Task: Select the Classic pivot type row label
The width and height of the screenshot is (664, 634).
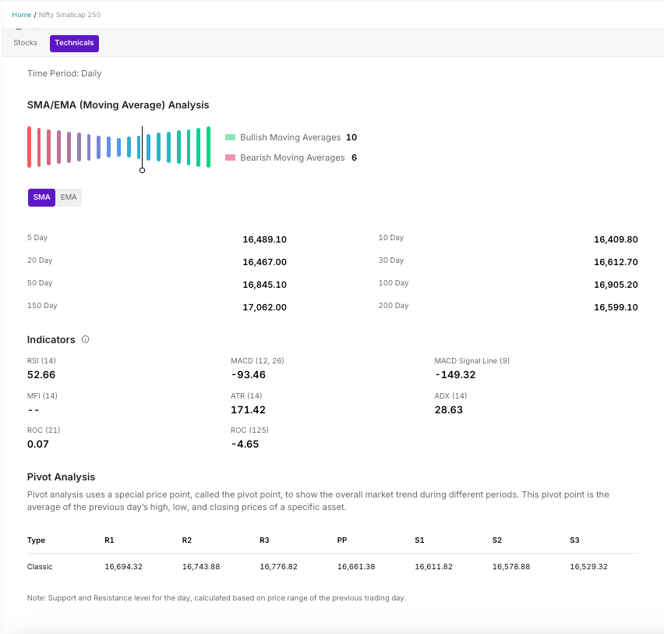Action: pos(40,567)
